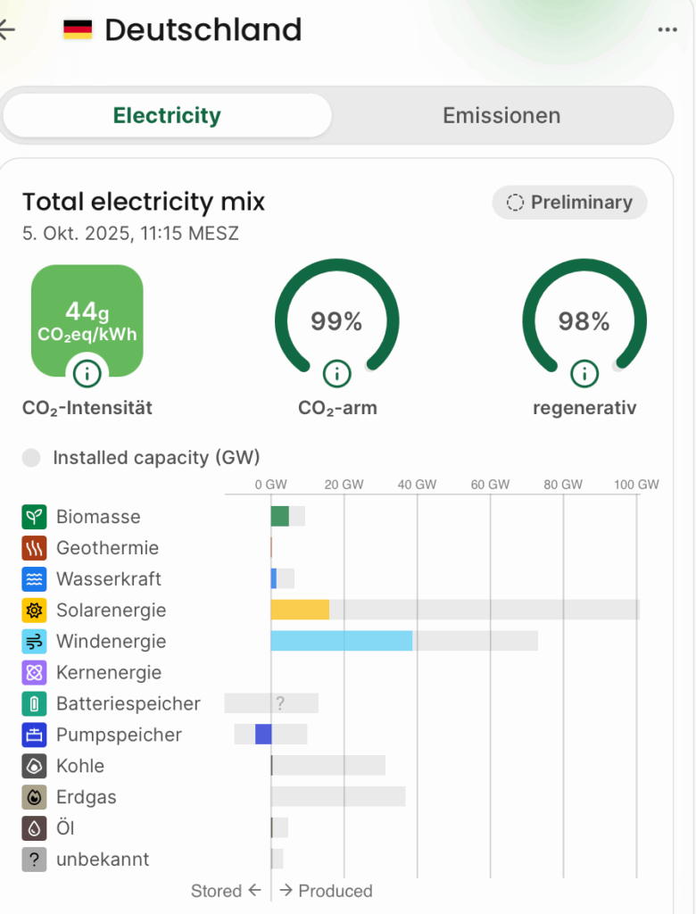The width and height of the screenshot is (696, 914).
Task: Click the light blue Windenergie production bar
Action: click(342, 641)
